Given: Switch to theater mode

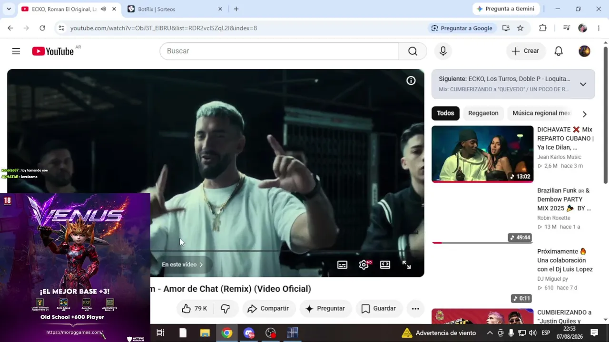Looking at the screenshot, I should point(385,265).
